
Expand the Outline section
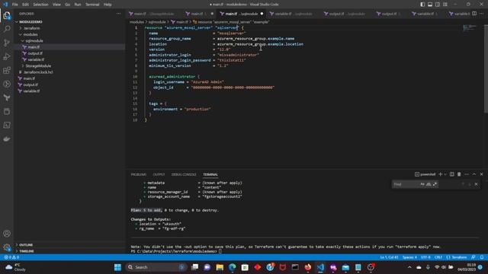click(x=26, y=245)
